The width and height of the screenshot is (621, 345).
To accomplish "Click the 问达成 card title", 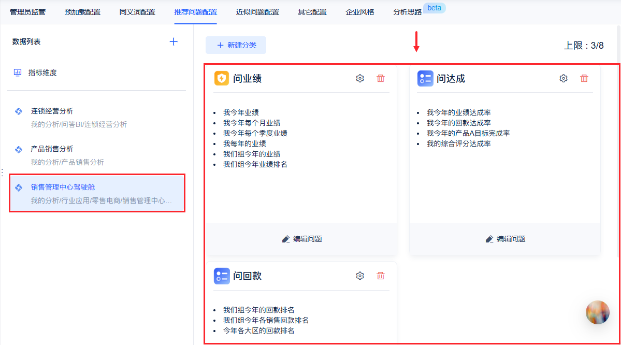I will [x=451, y=78].
